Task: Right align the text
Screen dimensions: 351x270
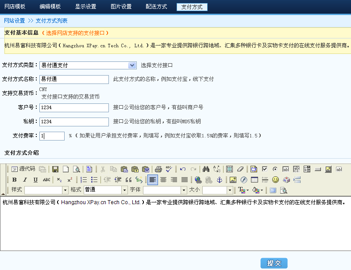Action: point(174,180)
